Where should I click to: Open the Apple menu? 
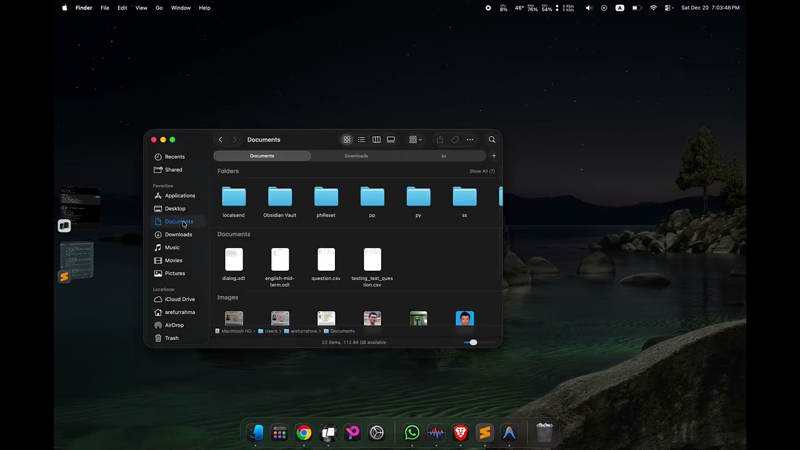click(x=64, y=7)
